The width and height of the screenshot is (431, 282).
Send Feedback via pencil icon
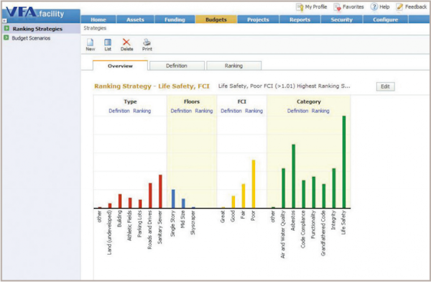(x=399, y=6)
